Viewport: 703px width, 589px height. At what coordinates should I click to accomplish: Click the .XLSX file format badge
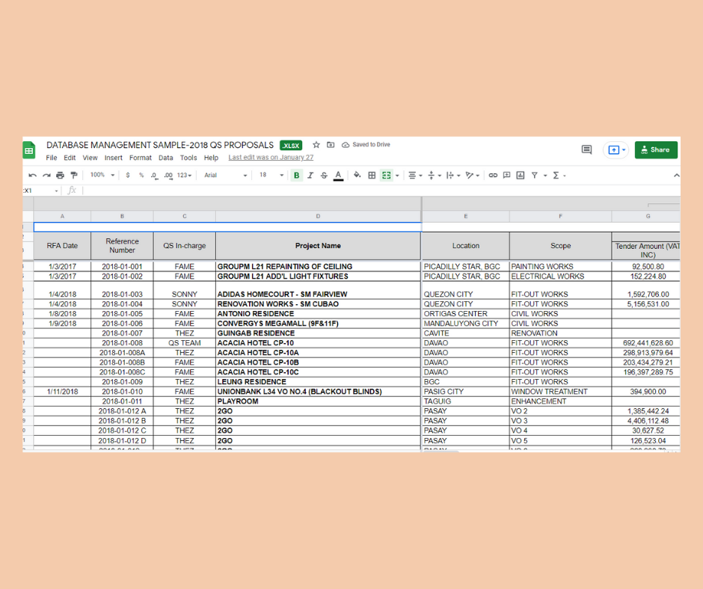pyautogui.click(x=291, y=146)
